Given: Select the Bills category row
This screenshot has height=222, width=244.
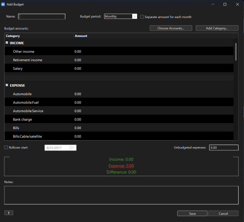Looking at the screenshot, I should coord(119,128).
